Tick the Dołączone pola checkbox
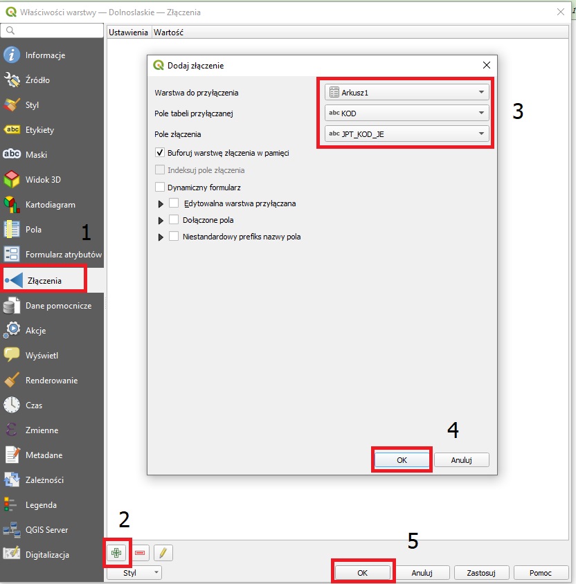Viewport: 576px width, 584px height. 174,220
